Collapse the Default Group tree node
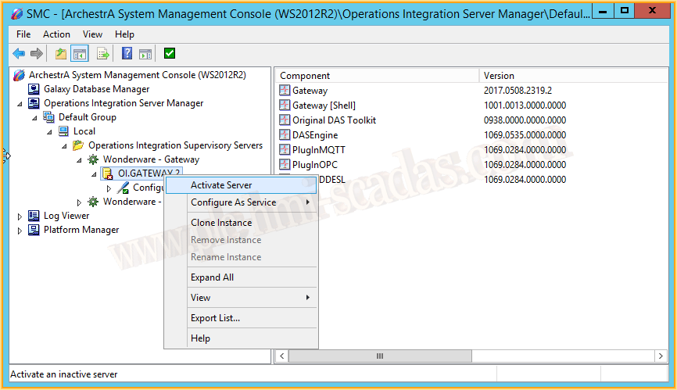677x390 pixels. point(34,117)
